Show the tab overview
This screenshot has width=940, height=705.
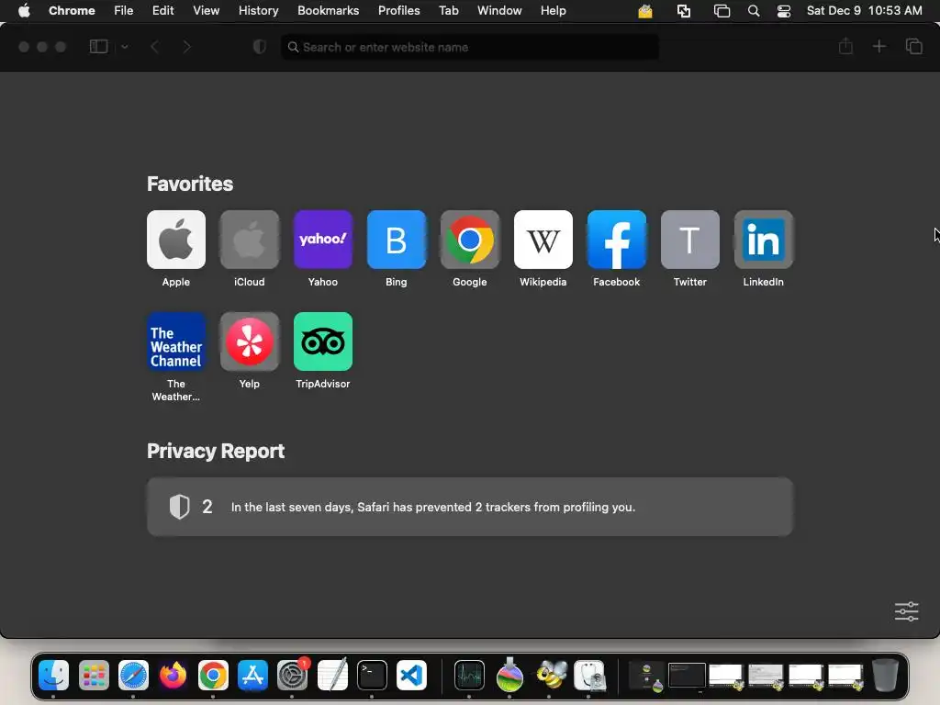click(x=913, y=46)
